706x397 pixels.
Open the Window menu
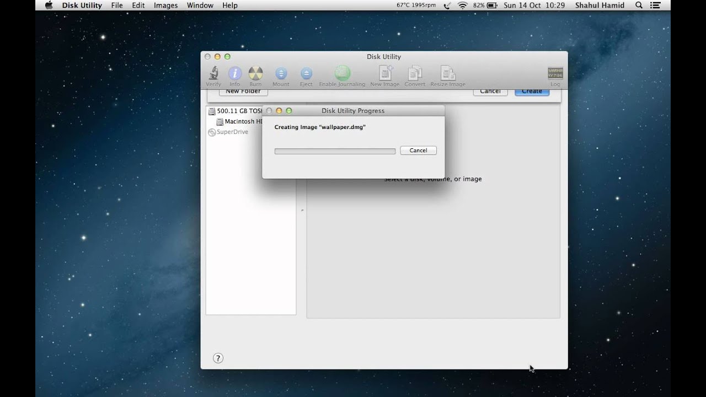coord(200,5)
